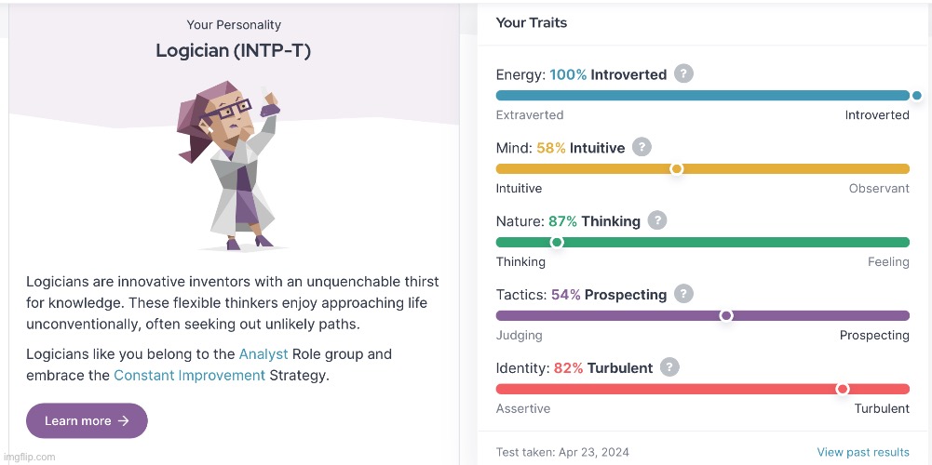Click the Your Traits panel heading
This screenshot has height=465, width=932.
[532, 22]
